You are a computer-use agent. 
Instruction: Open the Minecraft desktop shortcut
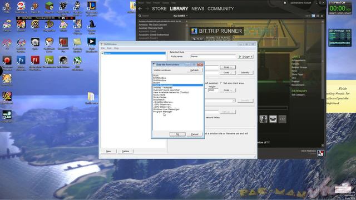tap(50, 6)
